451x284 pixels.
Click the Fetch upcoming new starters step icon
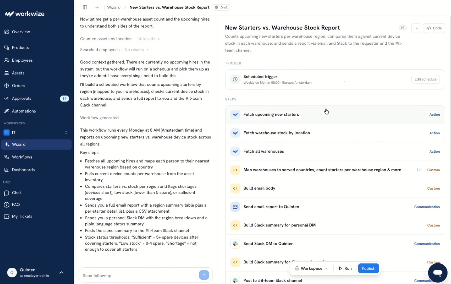[235, 115]
